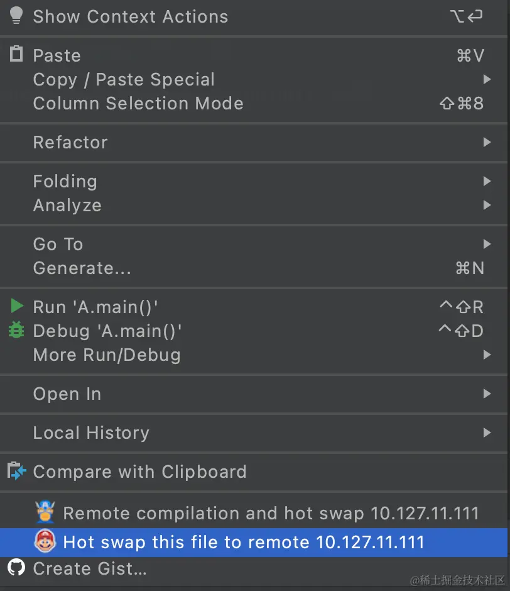
Task: Select Show Context Actions
Action: 131,17
